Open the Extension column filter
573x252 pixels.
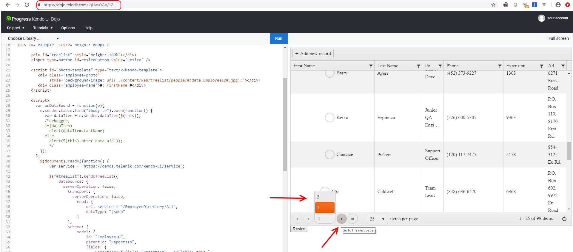(x=541, y=66)
